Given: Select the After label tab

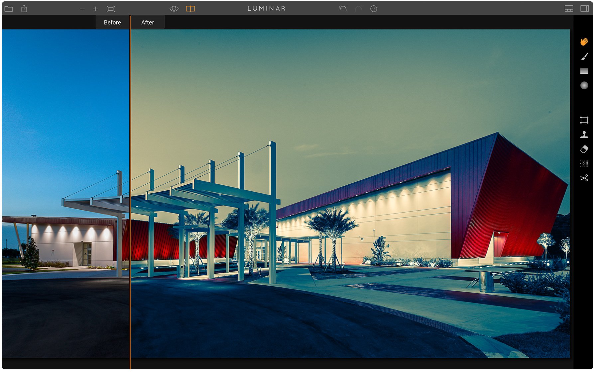Looking at the screenshot, I should [148, 22].
